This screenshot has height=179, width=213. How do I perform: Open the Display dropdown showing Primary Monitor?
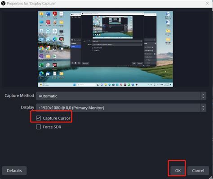[x=121, y=108]
